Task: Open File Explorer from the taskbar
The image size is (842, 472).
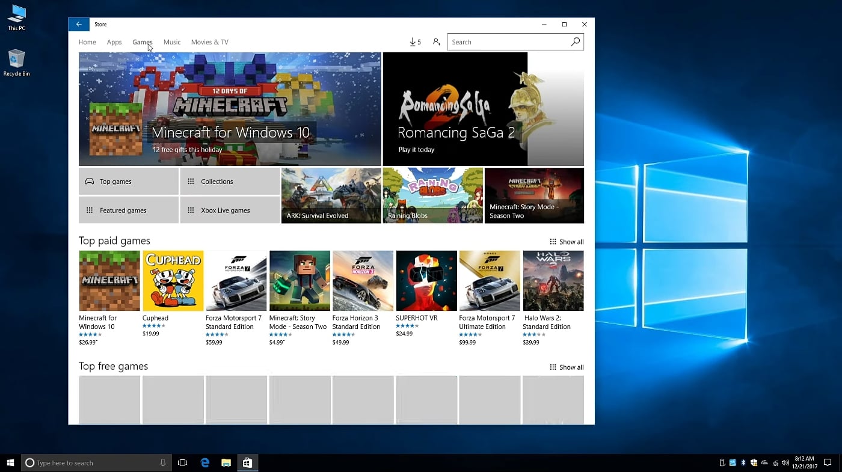Action: point(226,463)
